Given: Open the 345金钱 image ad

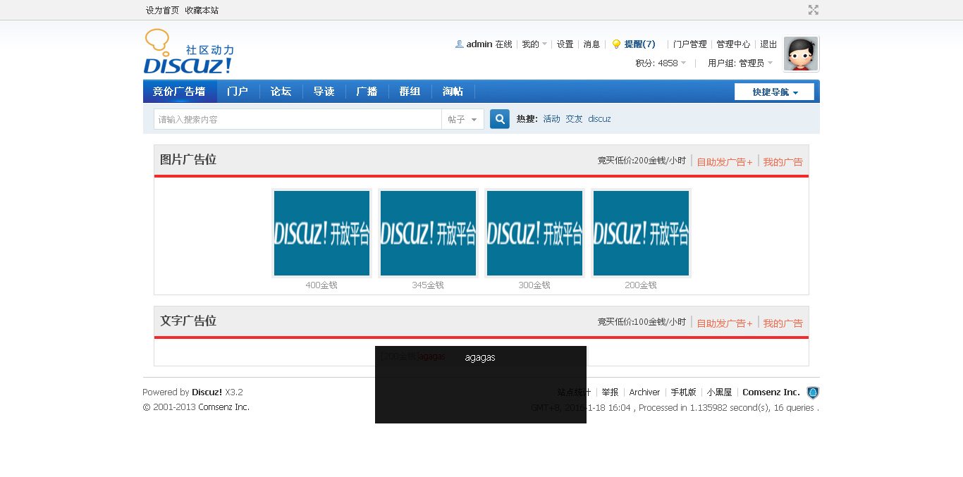Looking at the screenshot, I should pos(428,233).
